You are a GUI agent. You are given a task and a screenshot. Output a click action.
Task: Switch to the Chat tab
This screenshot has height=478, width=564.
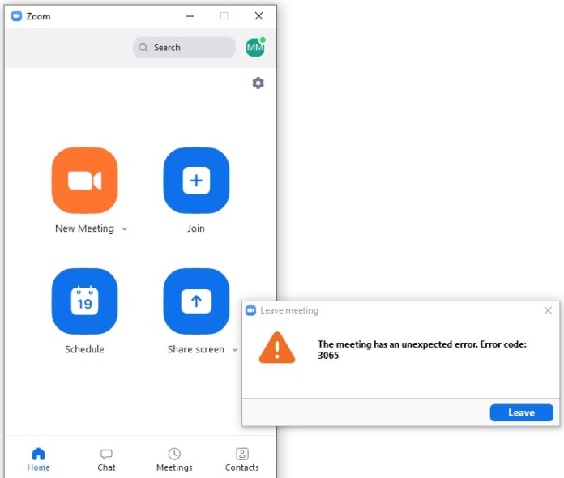click(x=106, y=459)
